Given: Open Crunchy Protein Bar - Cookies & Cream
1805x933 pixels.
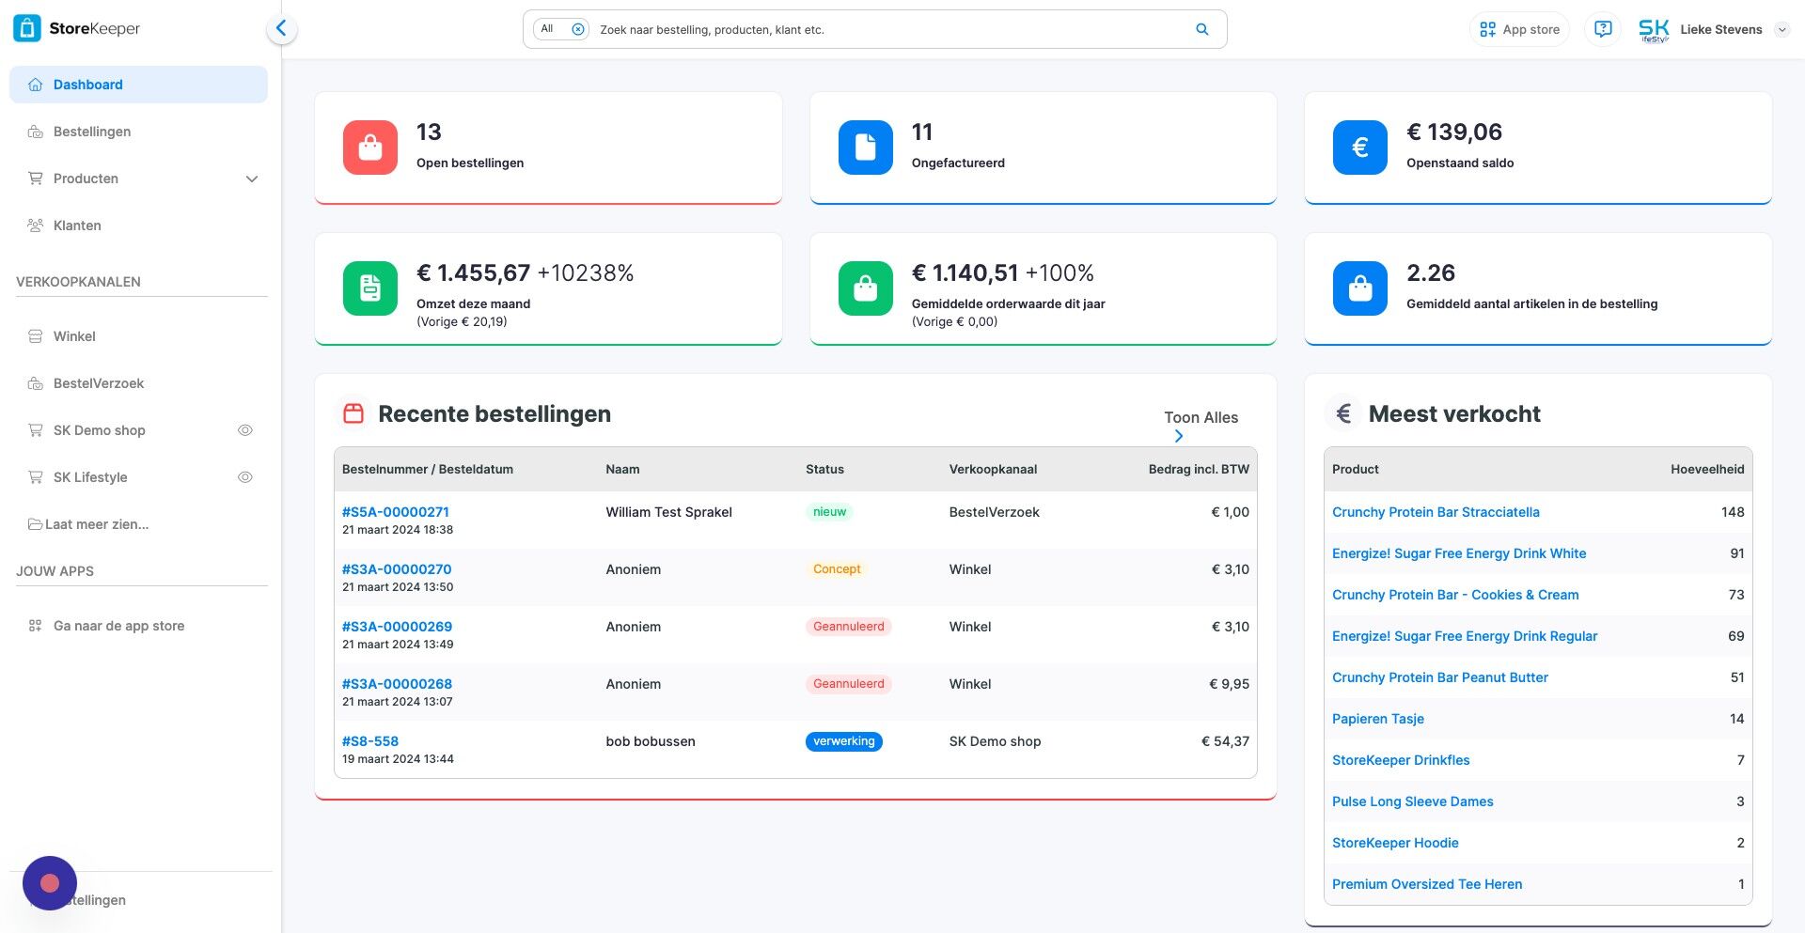Looking at the screenshot, I should click(1455, 595).
